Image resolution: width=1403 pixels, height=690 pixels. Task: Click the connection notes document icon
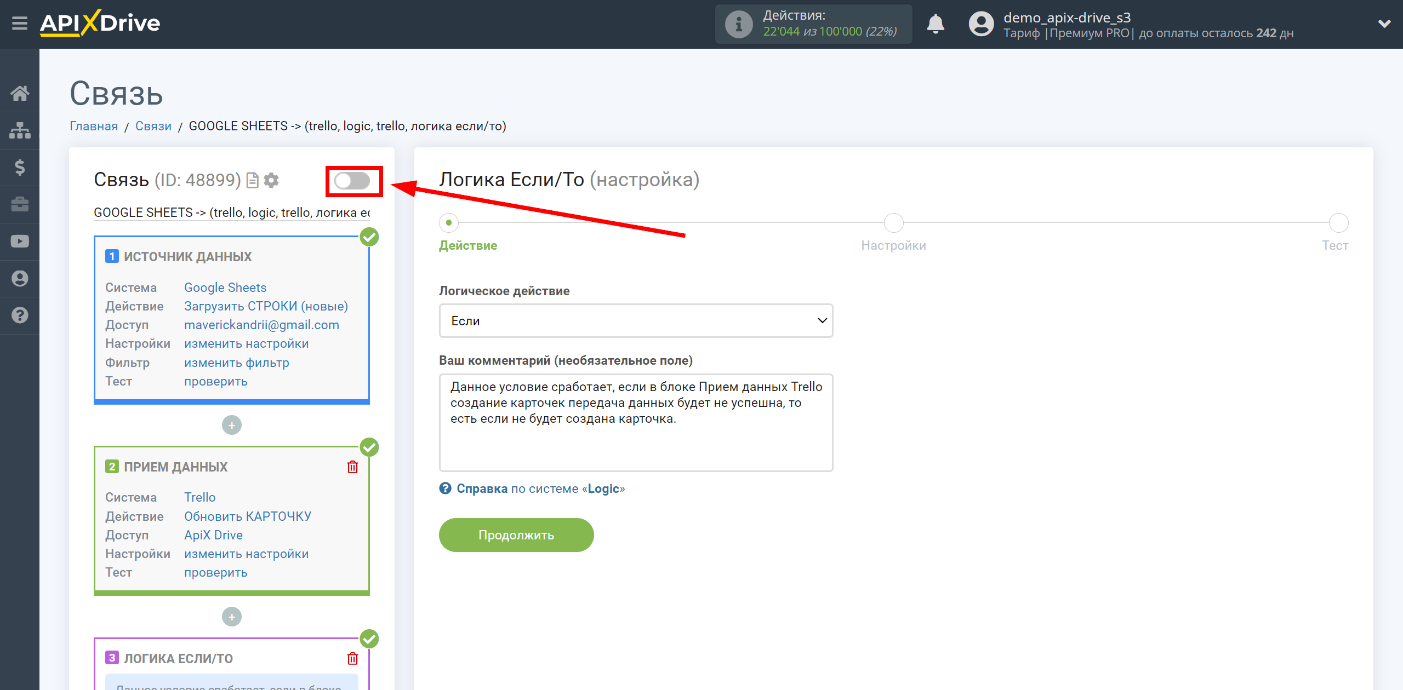[x=252, y=180]
